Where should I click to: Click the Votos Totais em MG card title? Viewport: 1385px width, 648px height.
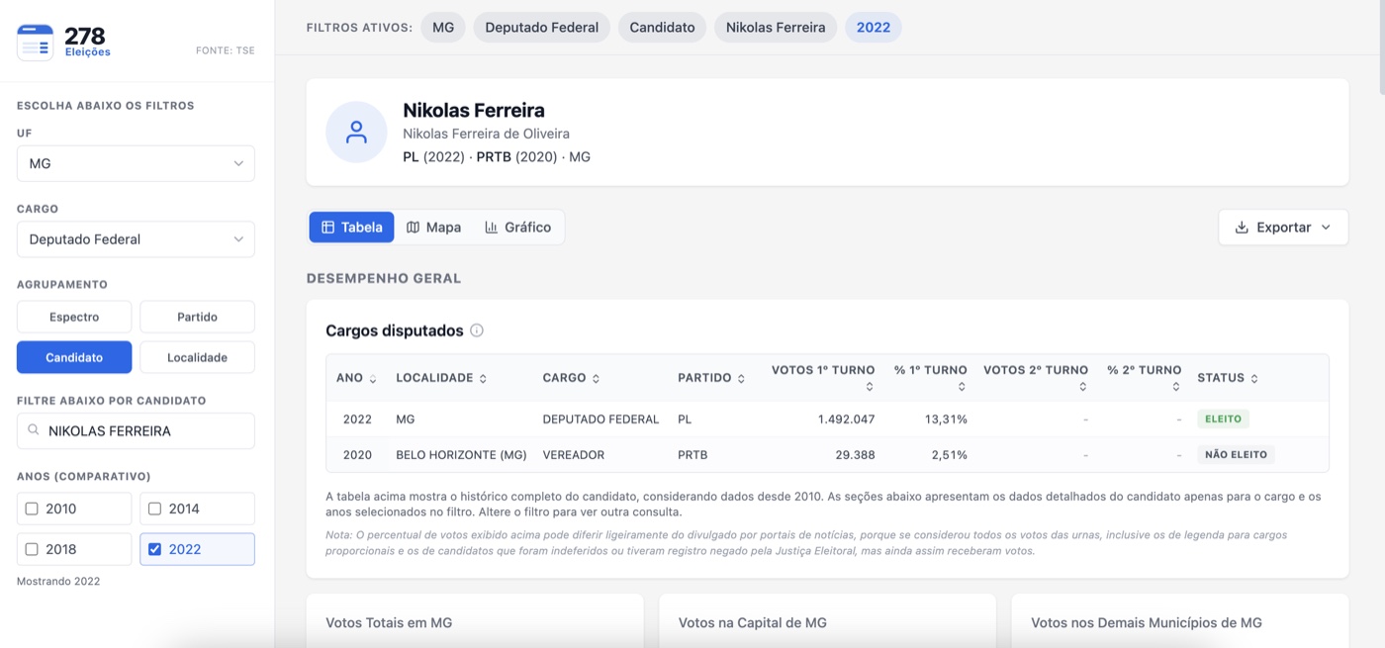point(389,622)
